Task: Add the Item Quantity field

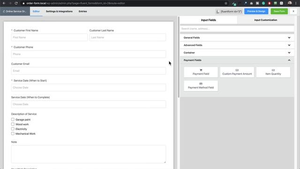Action: [x=273, y=72]
